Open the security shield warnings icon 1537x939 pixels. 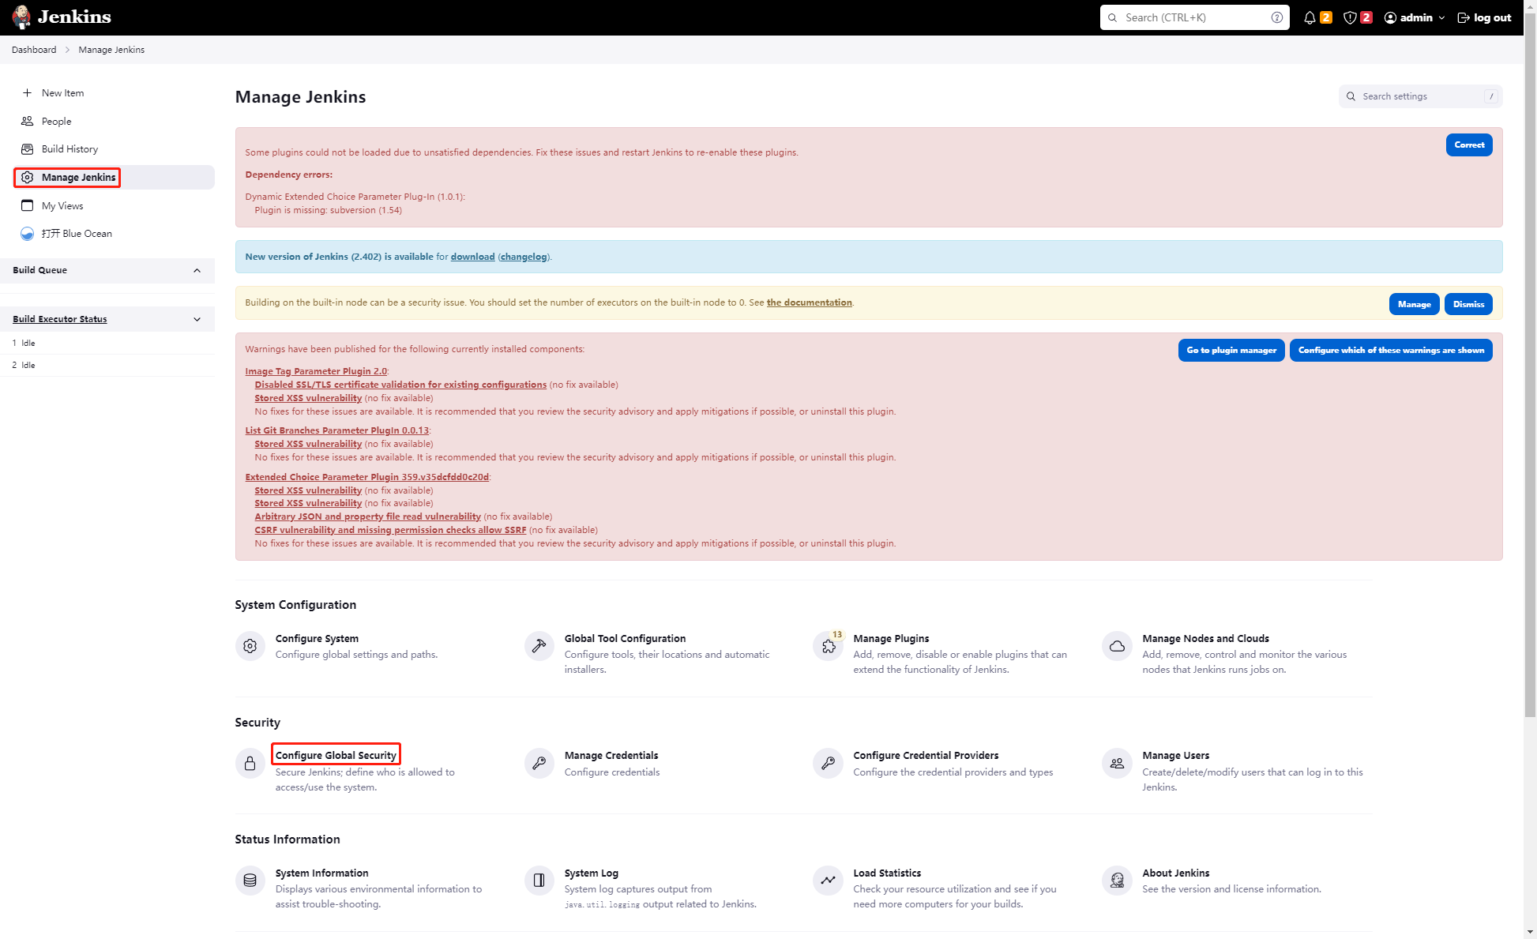(x=1350, y=17)
